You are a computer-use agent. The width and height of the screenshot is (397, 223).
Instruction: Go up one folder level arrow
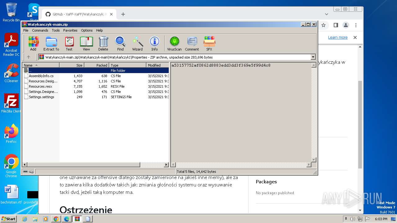tap(29, 57)
